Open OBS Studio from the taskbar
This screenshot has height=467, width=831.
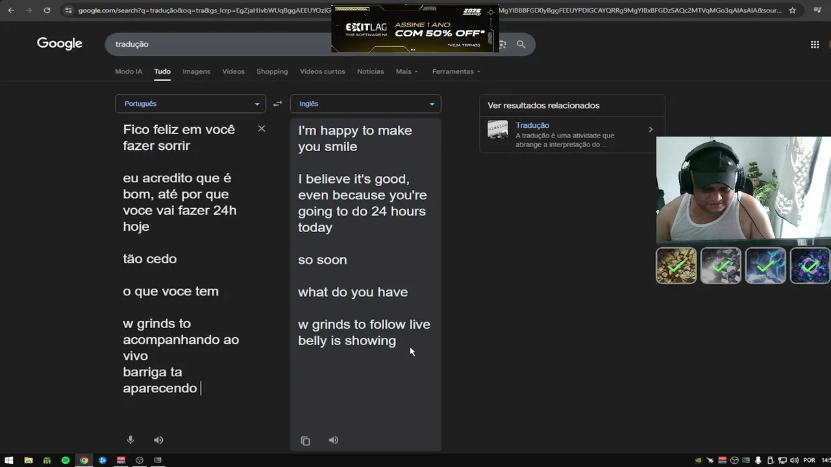coord(140,461)
